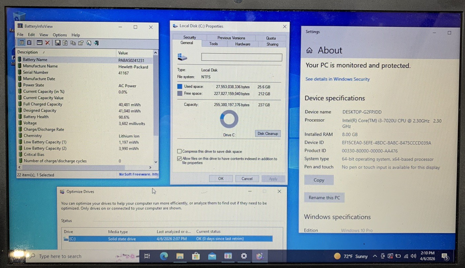Click the red X delete toolbar icon
Image resolution: width=465 pixels, height=268 pixels.
point(47,43)
